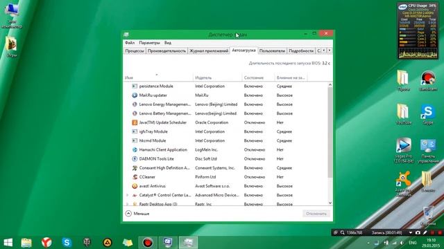Select the persistence Module startup entry icon
This screenshot has height=249, width=444.
pos(135,86)
